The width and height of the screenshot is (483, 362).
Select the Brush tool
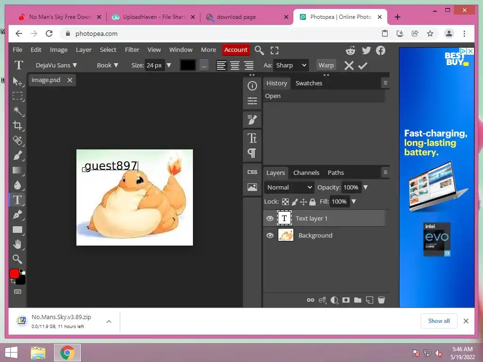(17, 156)
